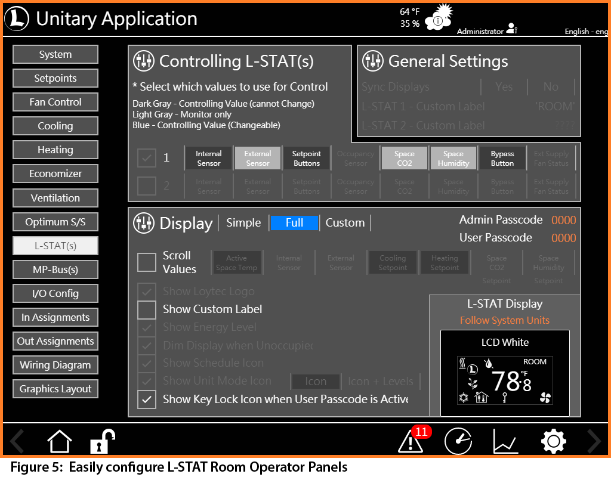Click the unlocked padlock icon
Viewport: 611px width, 477px height.
103,441
